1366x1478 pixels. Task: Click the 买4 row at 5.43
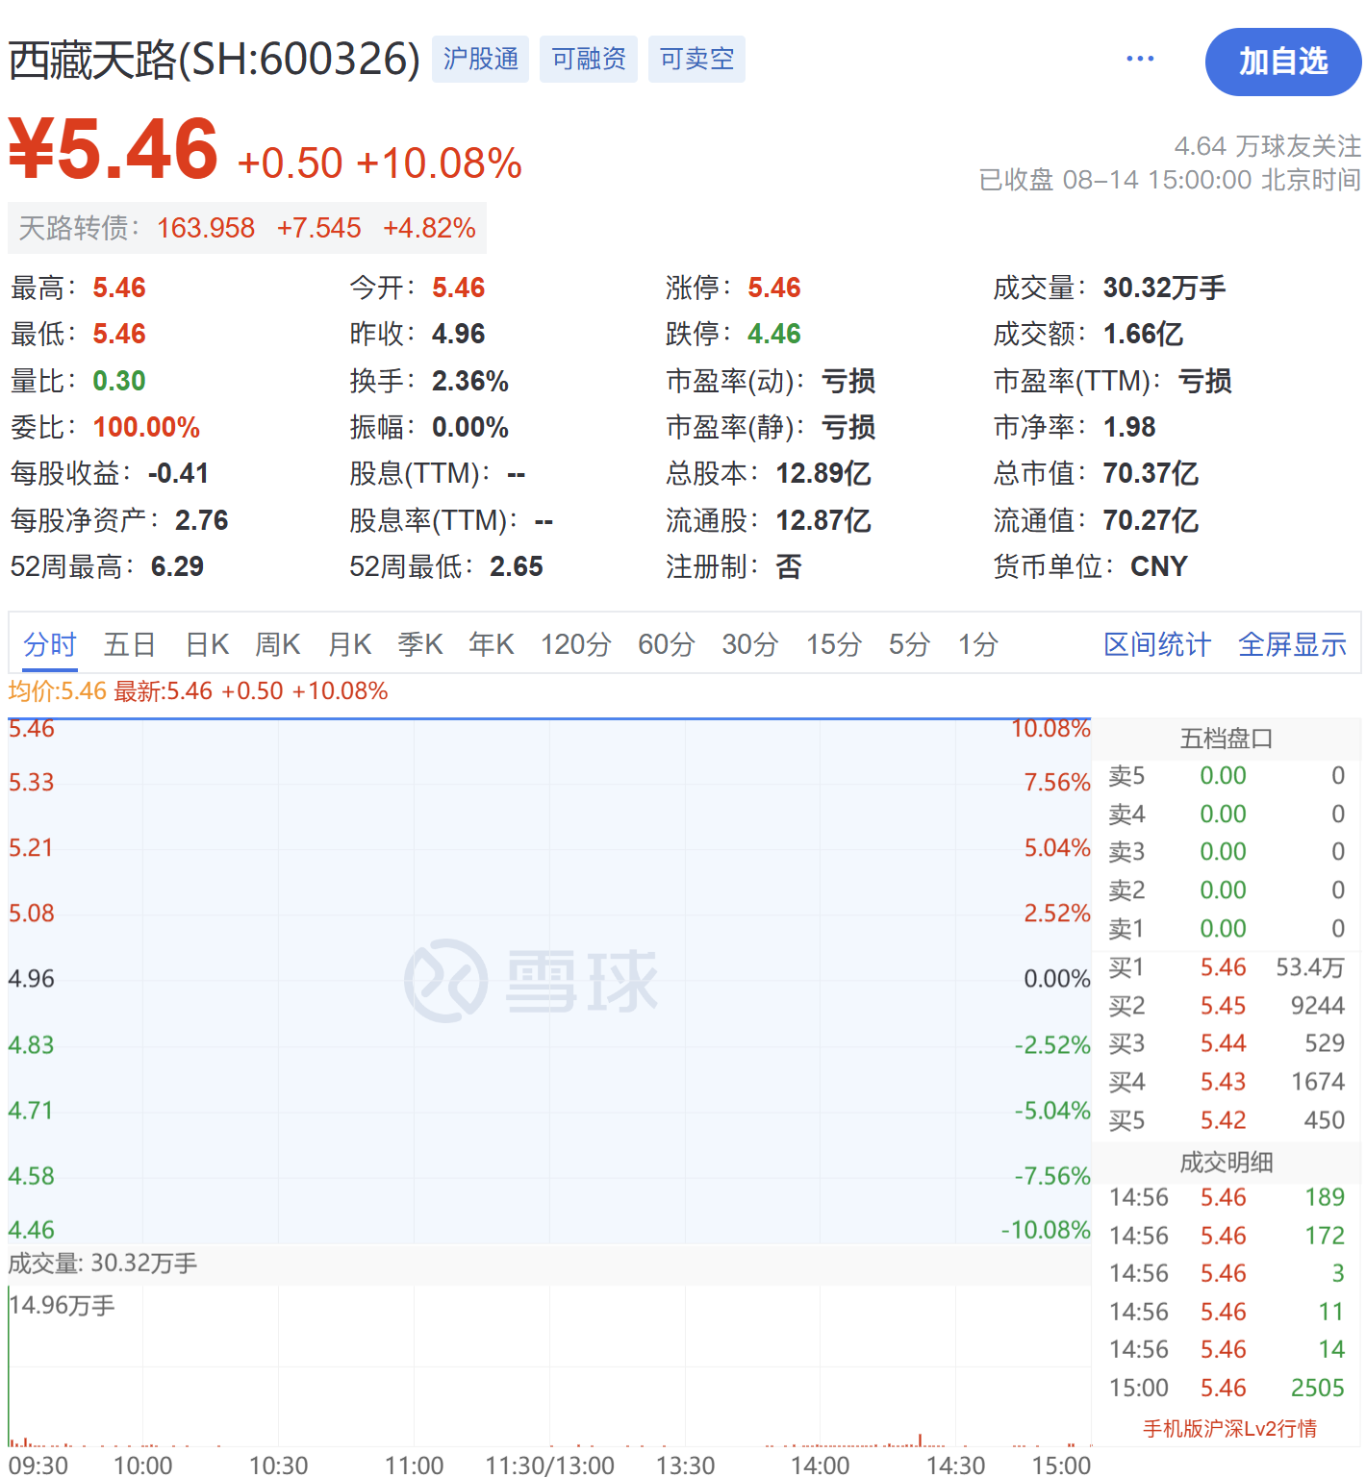(x=1227, y=1082)
